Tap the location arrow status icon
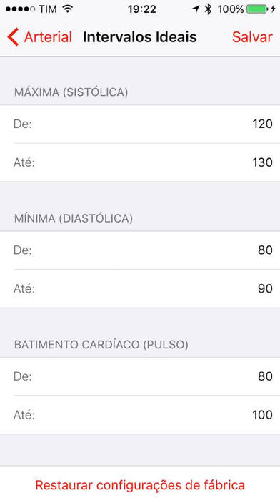Image resolution: width=280 pixels, height=498 pixels. [x=196, y=9]
